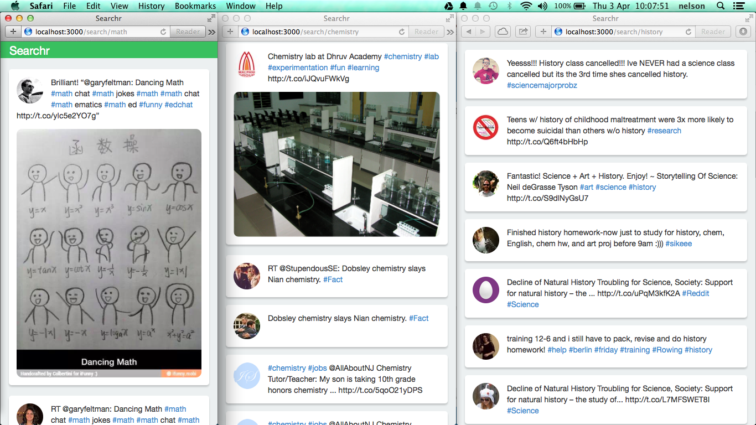Viewport: 756px width, 425px height.
Task: Click the volume icon in menu bar
Action: (542, 6)
